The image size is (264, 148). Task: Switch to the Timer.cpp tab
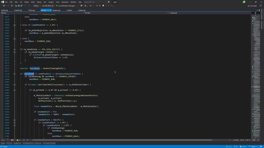tap(31, 10)
